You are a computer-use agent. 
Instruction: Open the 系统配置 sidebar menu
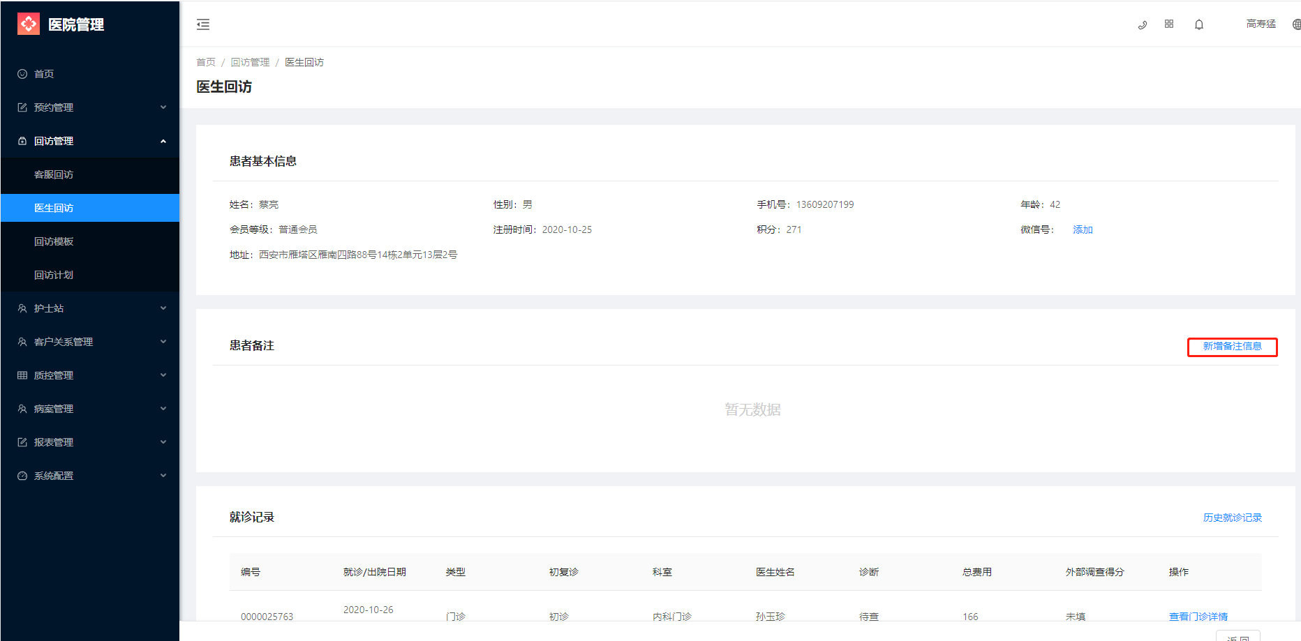click(90, 476)
